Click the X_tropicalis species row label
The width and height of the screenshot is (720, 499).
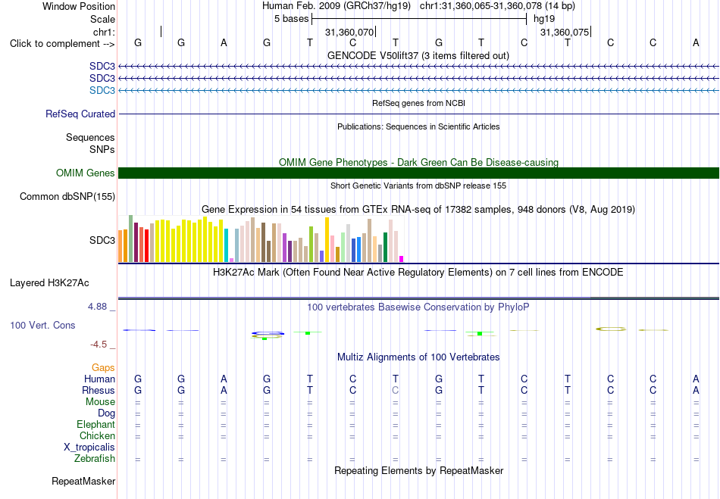pyautogui.click(x=89, y=448)
